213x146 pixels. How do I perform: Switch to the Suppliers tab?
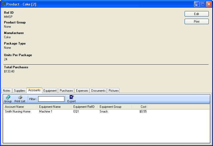19,91
